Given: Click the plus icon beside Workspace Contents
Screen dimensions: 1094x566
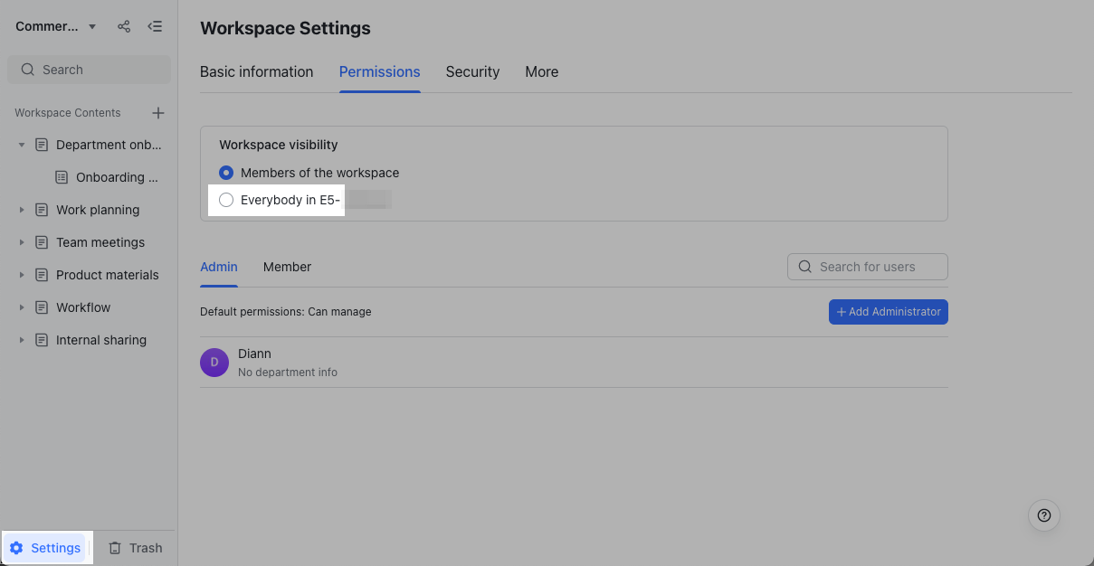Looking at the screenshot, I should click(158, 113).
